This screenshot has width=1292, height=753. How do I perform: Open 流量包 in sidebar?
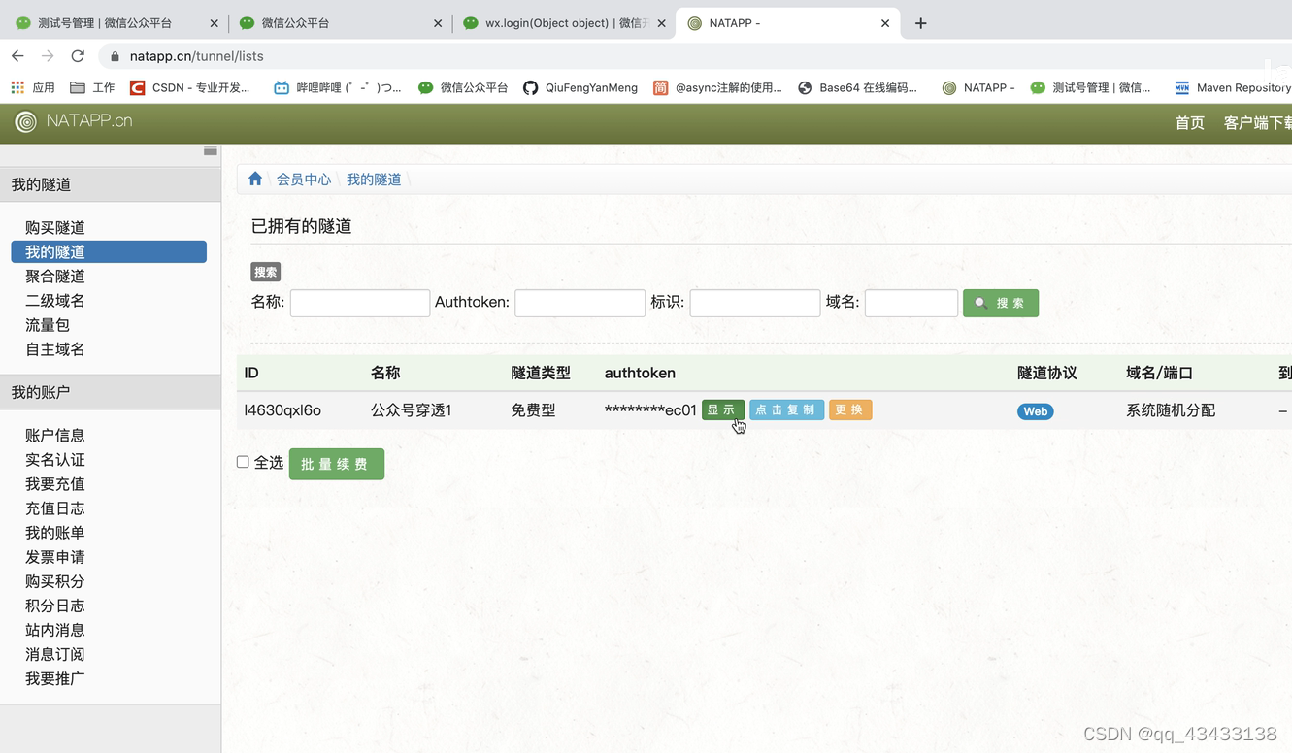click(48, 324)
